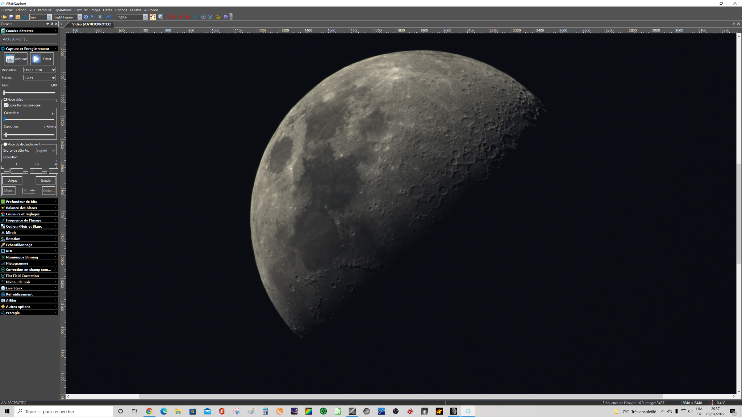Click the clock timer toolbar icon
This screenshot has width=742, height=417.
86,17
